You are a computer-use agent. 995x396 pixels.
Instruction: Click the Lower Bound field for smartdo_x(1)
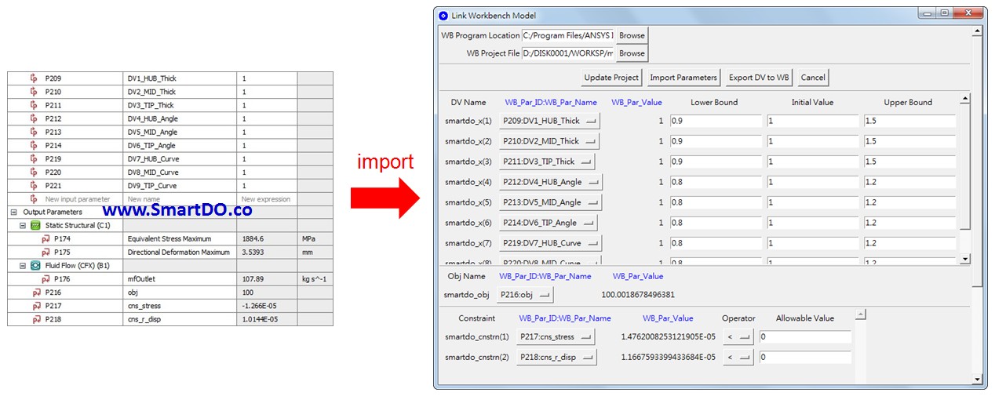[x=716, y=121]
